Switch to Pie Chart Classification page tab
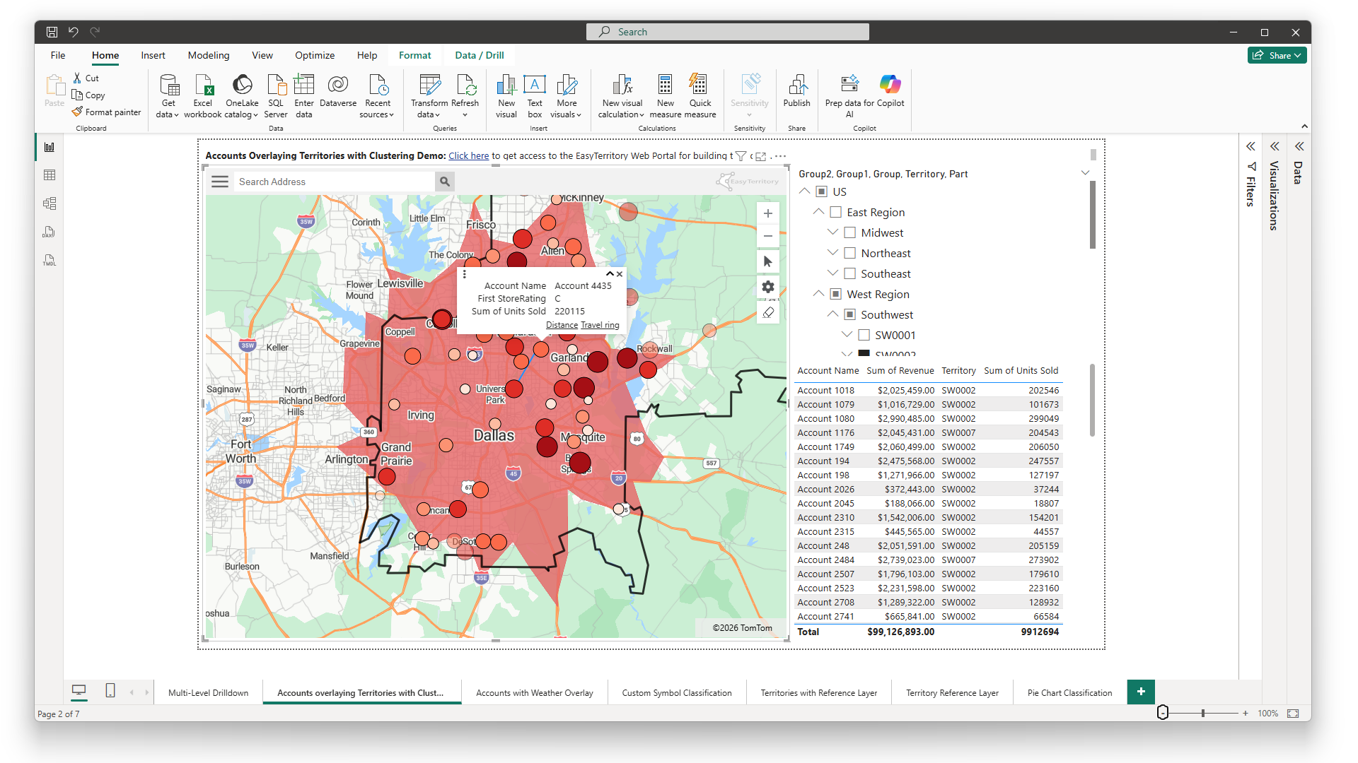The height and width of the screenshot is (763, 1358). pyautogui.click(x=1069, y=692)
